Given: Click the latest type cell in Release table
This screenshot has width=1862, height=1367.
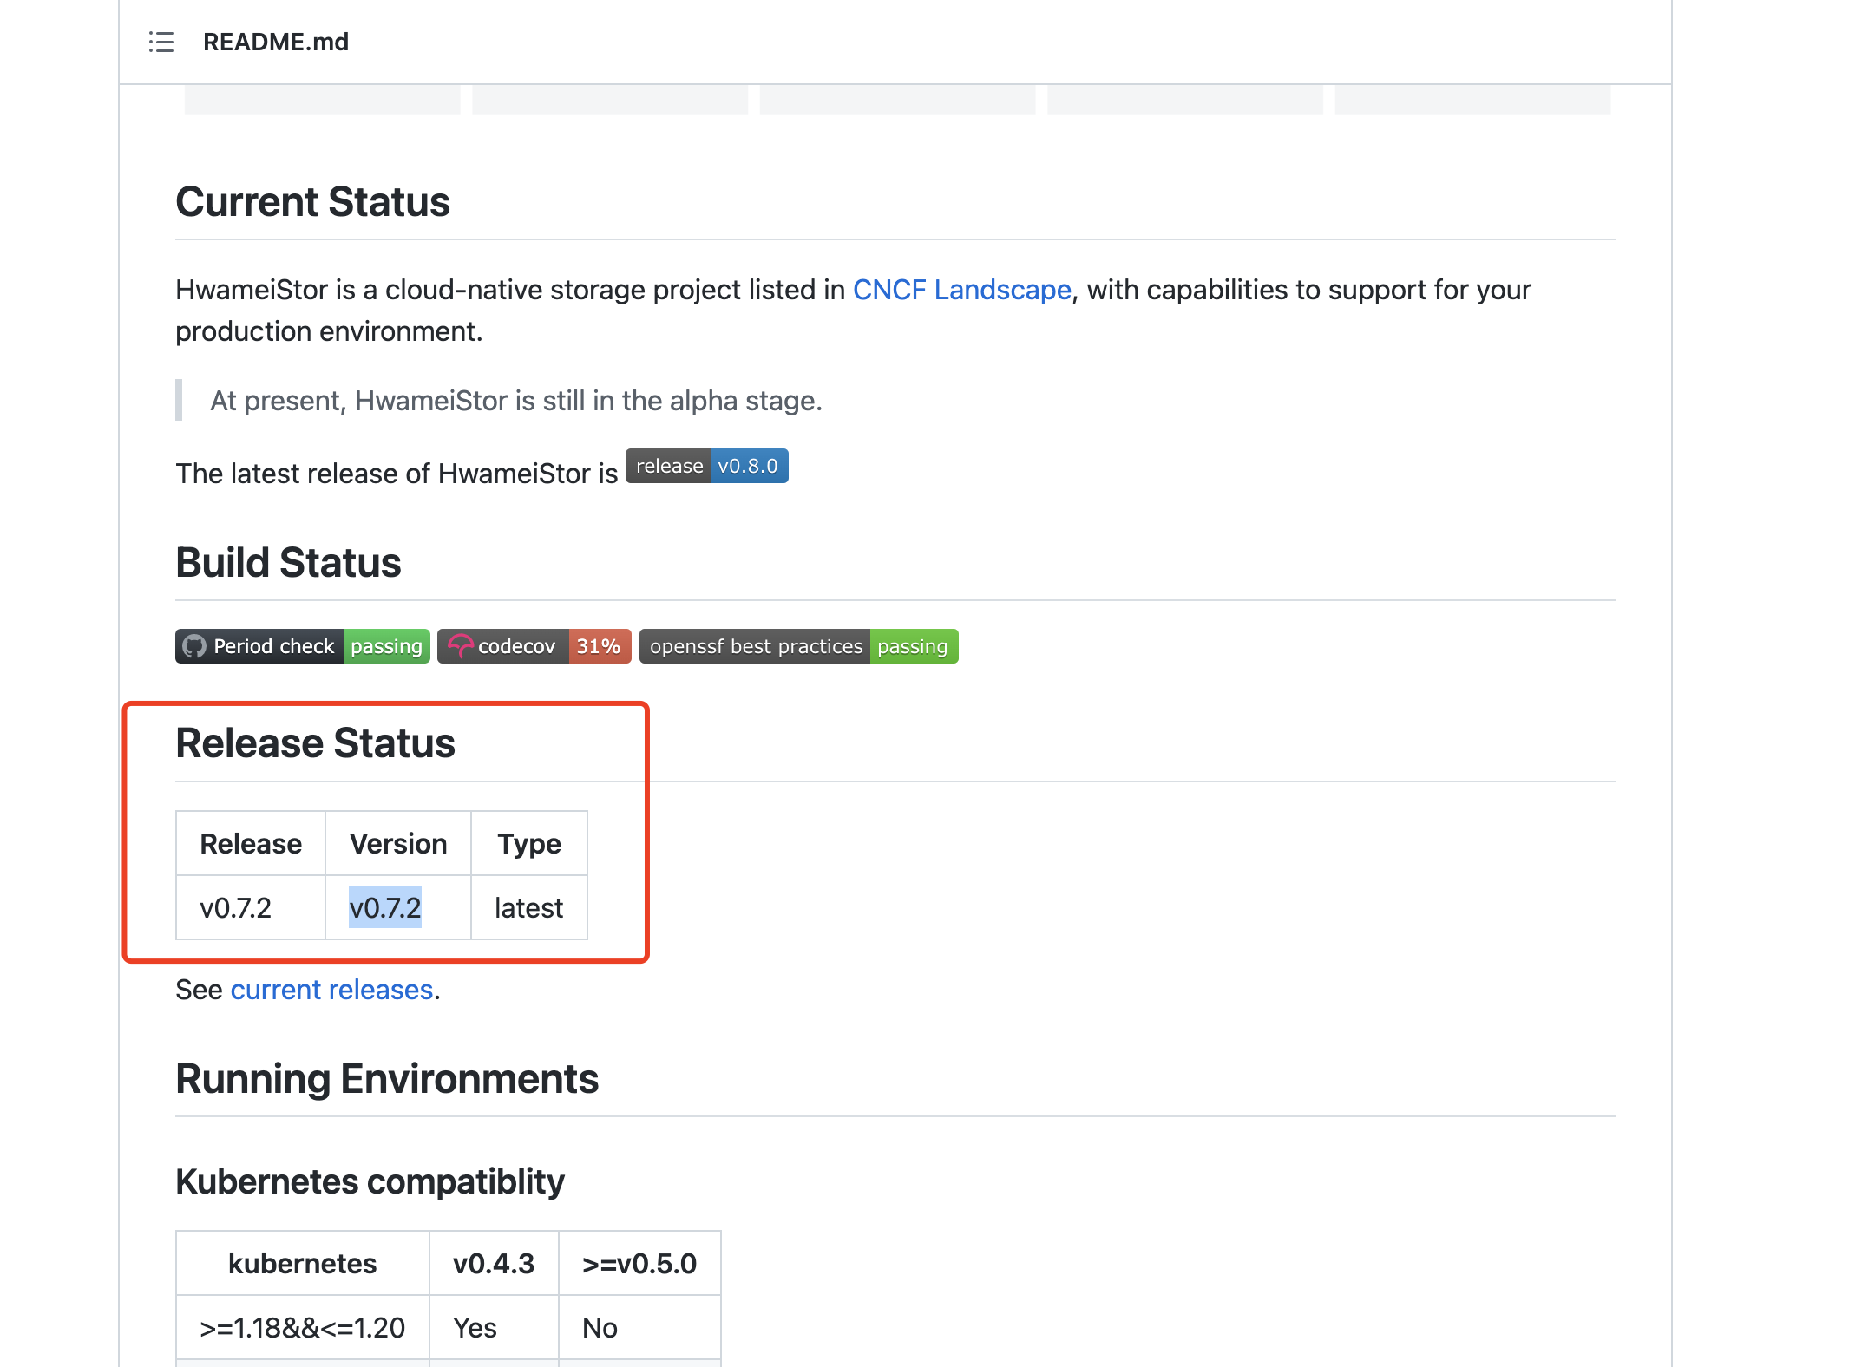Looking at the screenshot, I should [x=528, y=907].
